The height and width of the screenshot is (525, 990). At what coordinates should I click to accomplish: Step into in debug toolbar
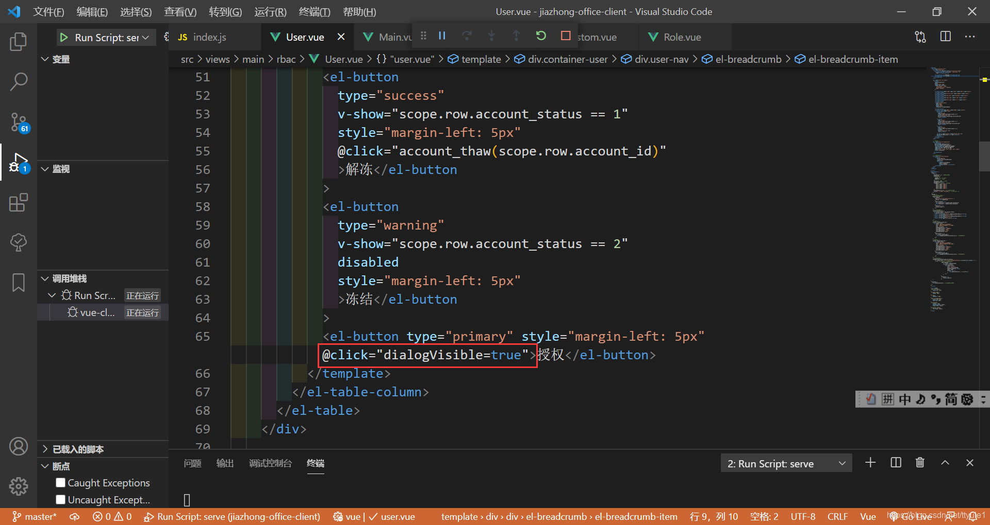click(491, 36)
